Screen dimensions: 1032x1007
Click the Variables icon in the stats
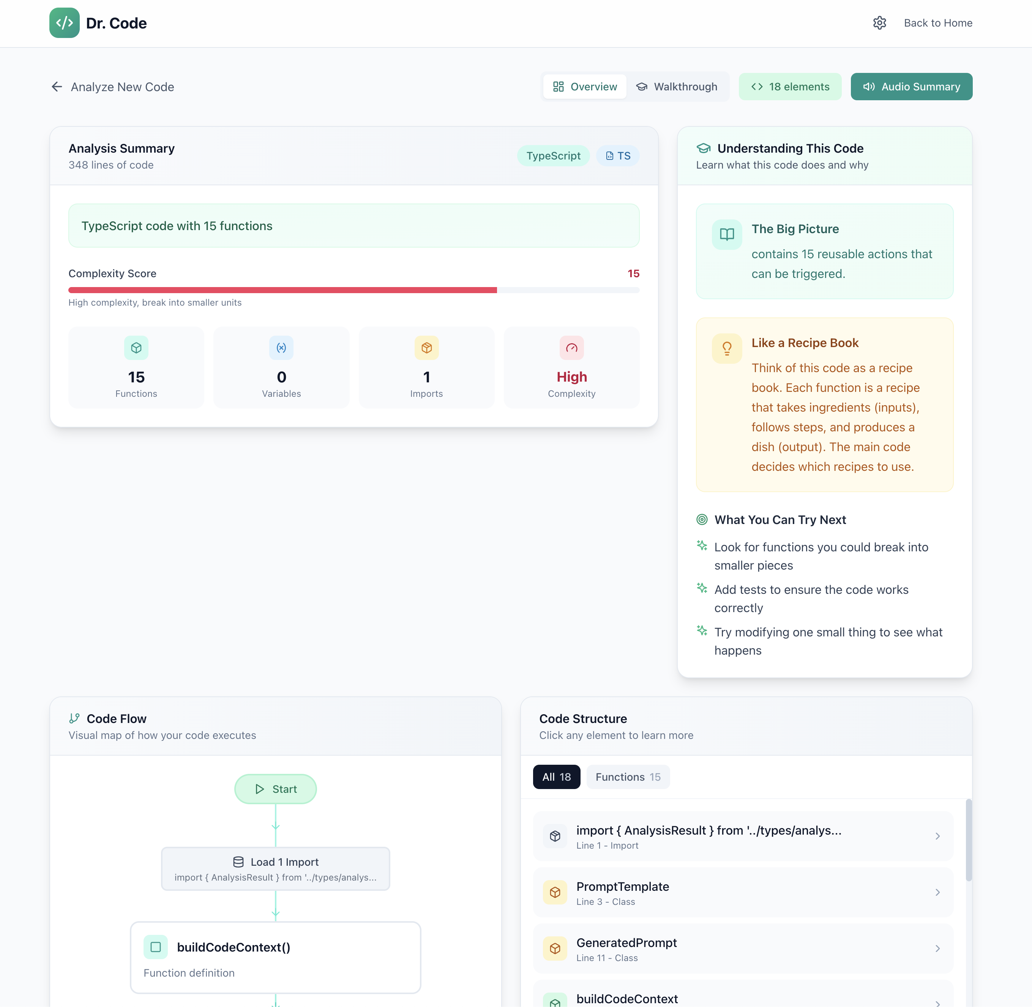coord(281,347)
